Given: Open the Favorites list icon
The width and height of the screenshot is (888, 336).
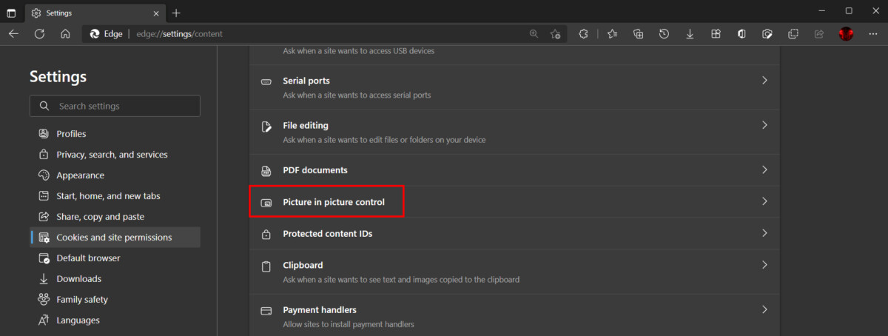Looking at the screenshot, I should 612,33.
